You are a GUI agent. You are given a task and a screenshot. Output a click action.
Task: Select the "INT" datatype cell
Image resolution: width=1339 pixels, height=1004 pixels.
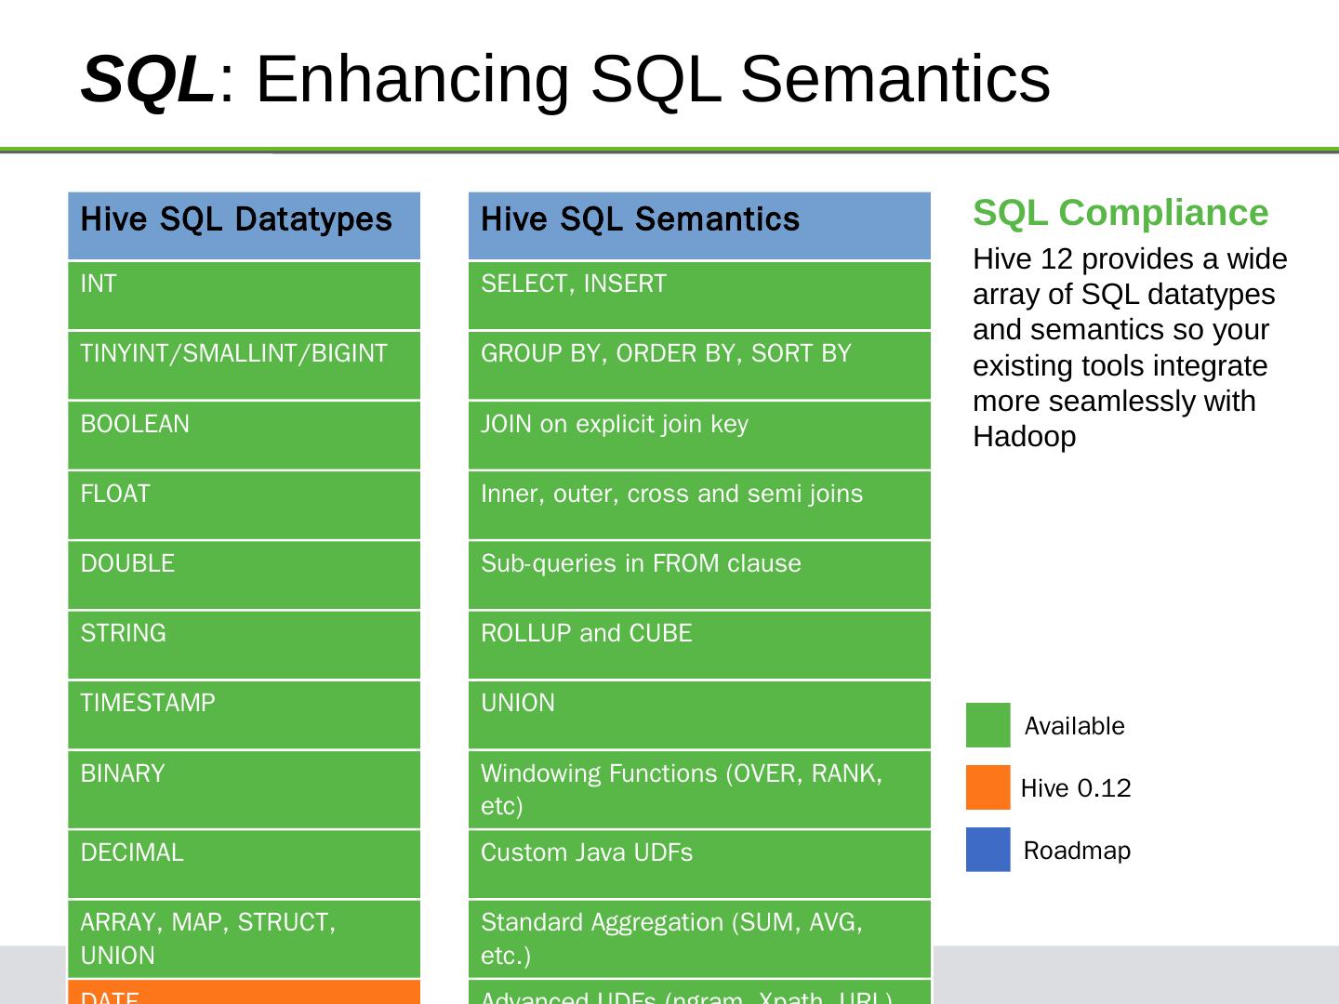(244, 296)
